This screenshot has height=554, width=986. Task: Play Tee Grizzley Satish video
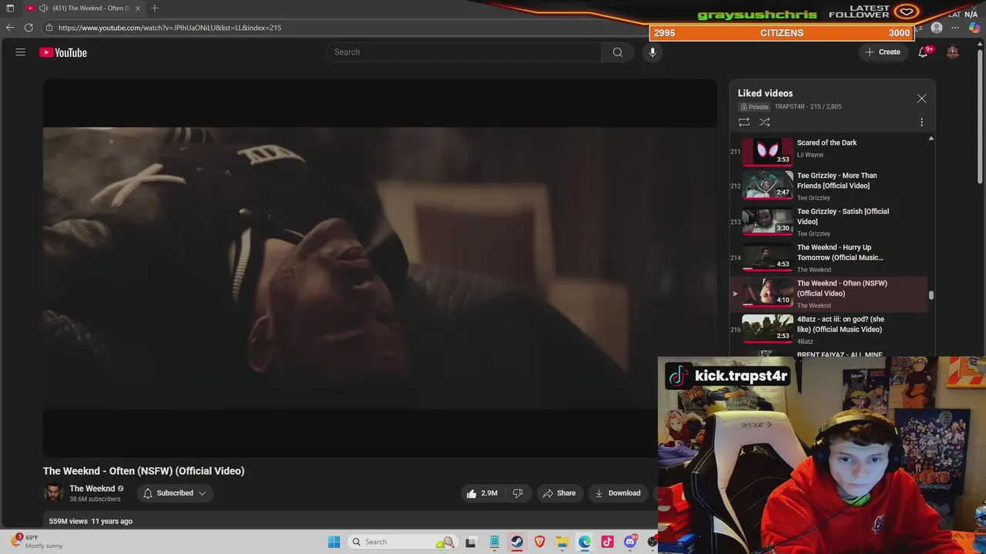point(830,222)
